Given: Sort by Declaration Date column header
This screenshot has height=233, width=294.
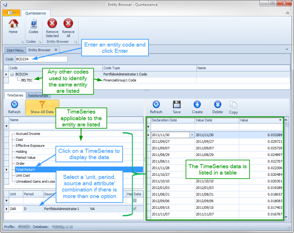Looking at the screenshot, I should 173,120.
